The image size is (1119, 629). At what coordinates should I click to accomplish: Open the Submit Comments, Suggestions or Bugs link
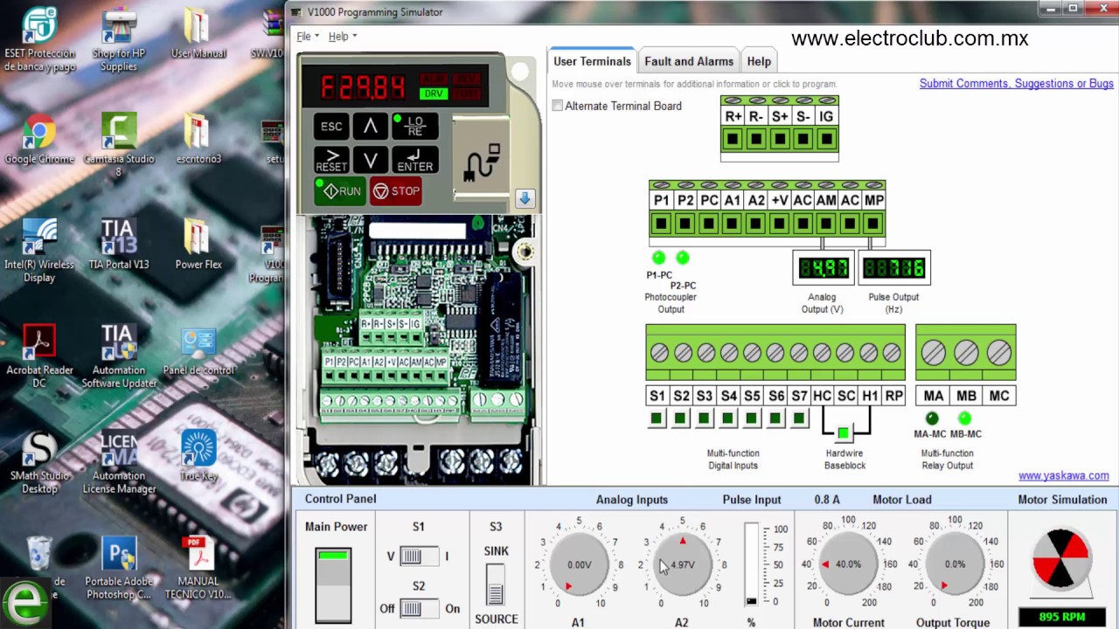click(x=1017, y=84)
